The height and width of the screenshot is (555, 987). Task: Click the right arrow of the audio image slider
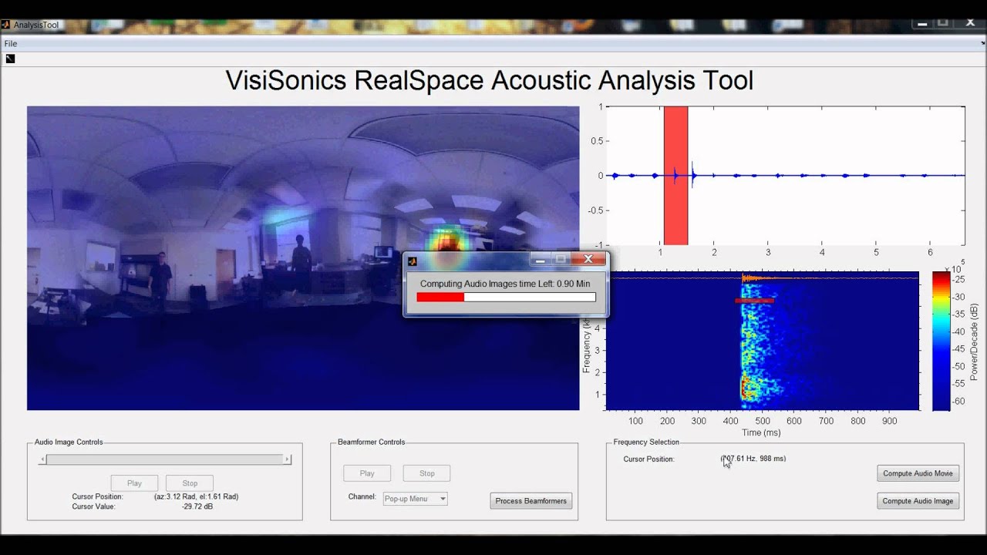click(x=288, y=459)
